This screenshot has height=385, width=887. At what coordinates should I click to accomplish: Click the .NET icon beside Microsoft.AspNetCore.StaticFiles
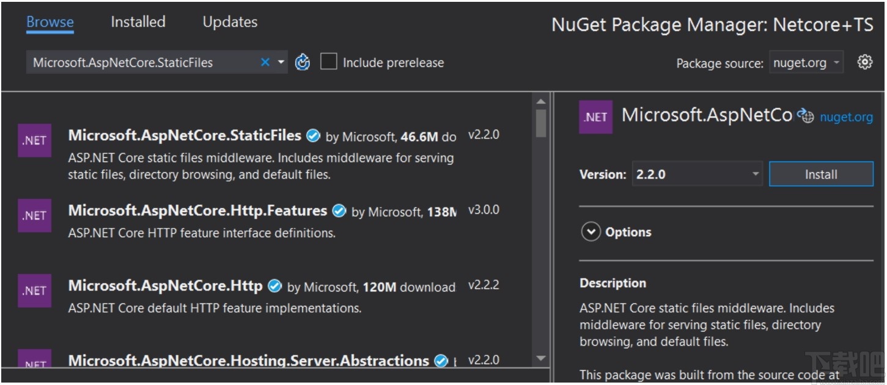click(x=34, y=140)
